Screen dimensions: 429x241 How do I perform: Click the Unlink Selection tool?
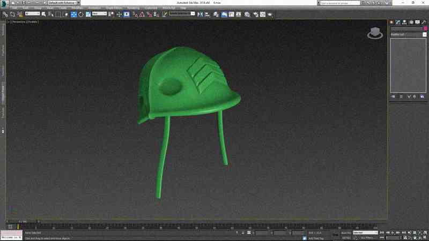(12, 14)
